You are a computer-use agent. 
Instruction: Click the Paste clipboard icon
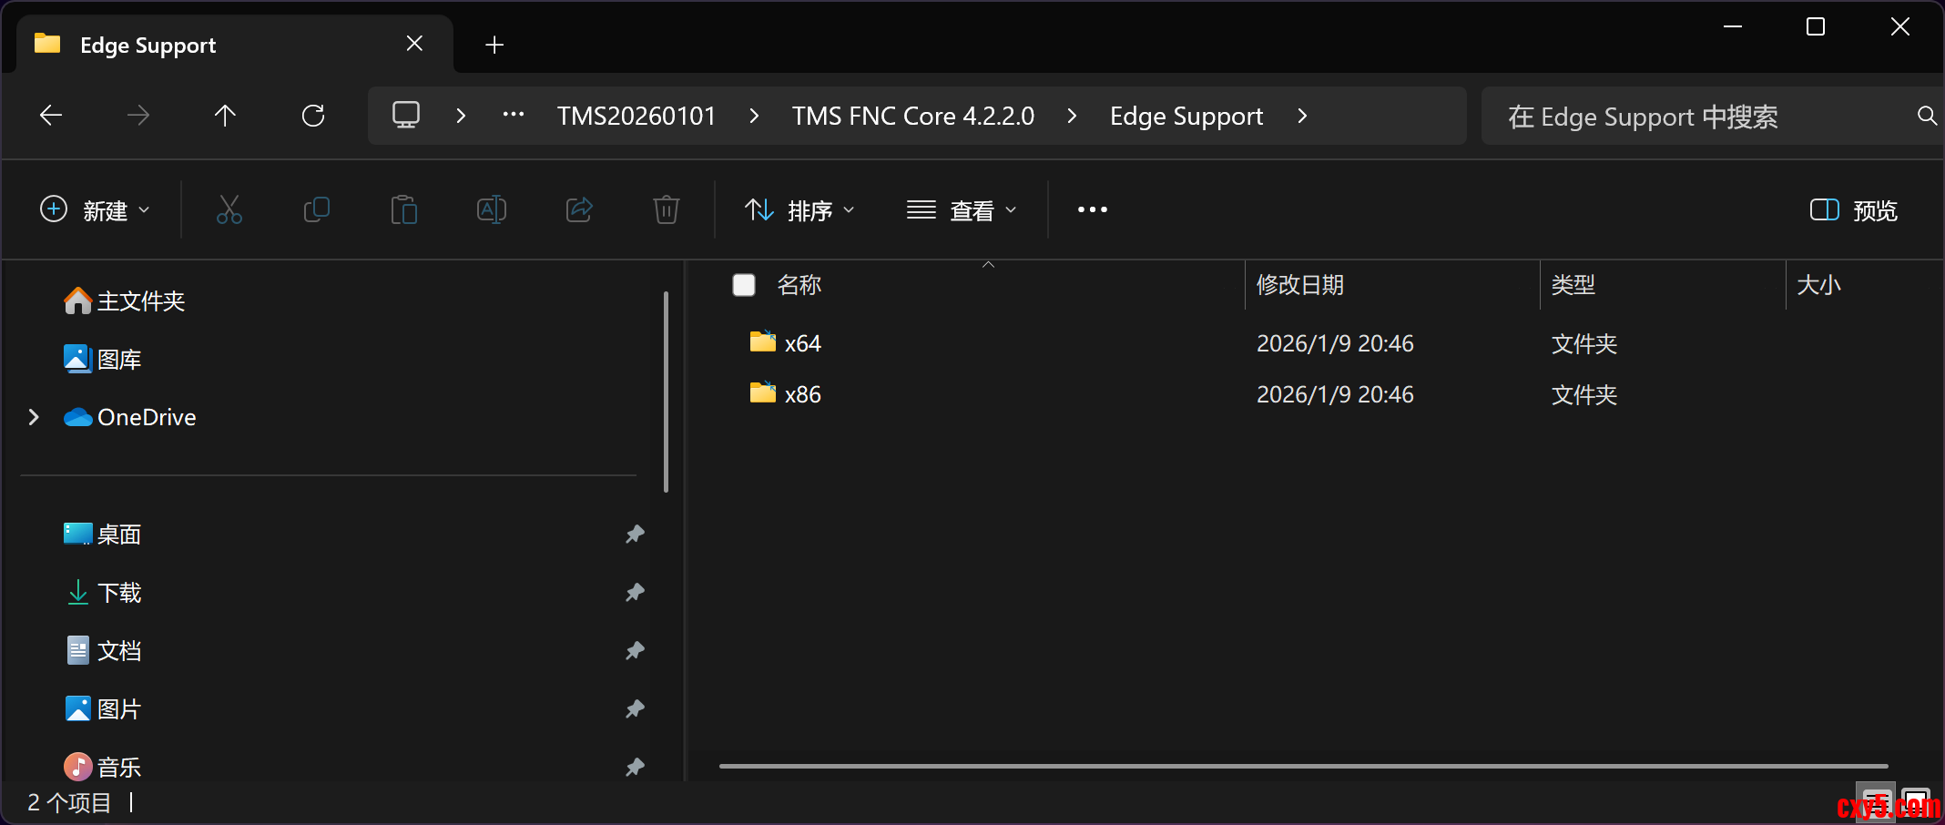[x=403, y=210]
